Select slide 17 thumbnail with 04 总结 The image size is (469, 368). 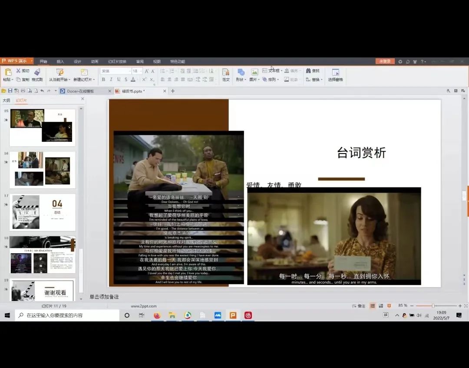pos(43,212)
